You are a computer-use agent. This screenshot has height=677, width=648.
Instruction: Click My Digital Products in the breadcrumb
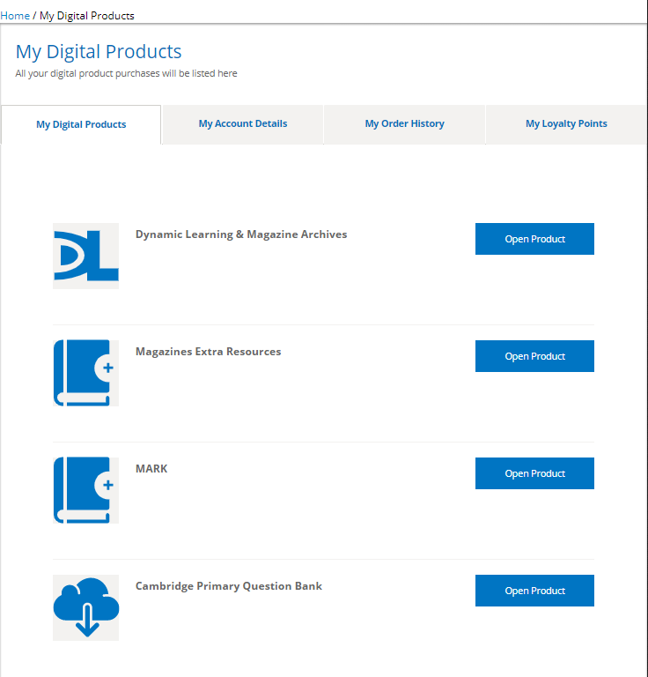[x=87, y=15]
